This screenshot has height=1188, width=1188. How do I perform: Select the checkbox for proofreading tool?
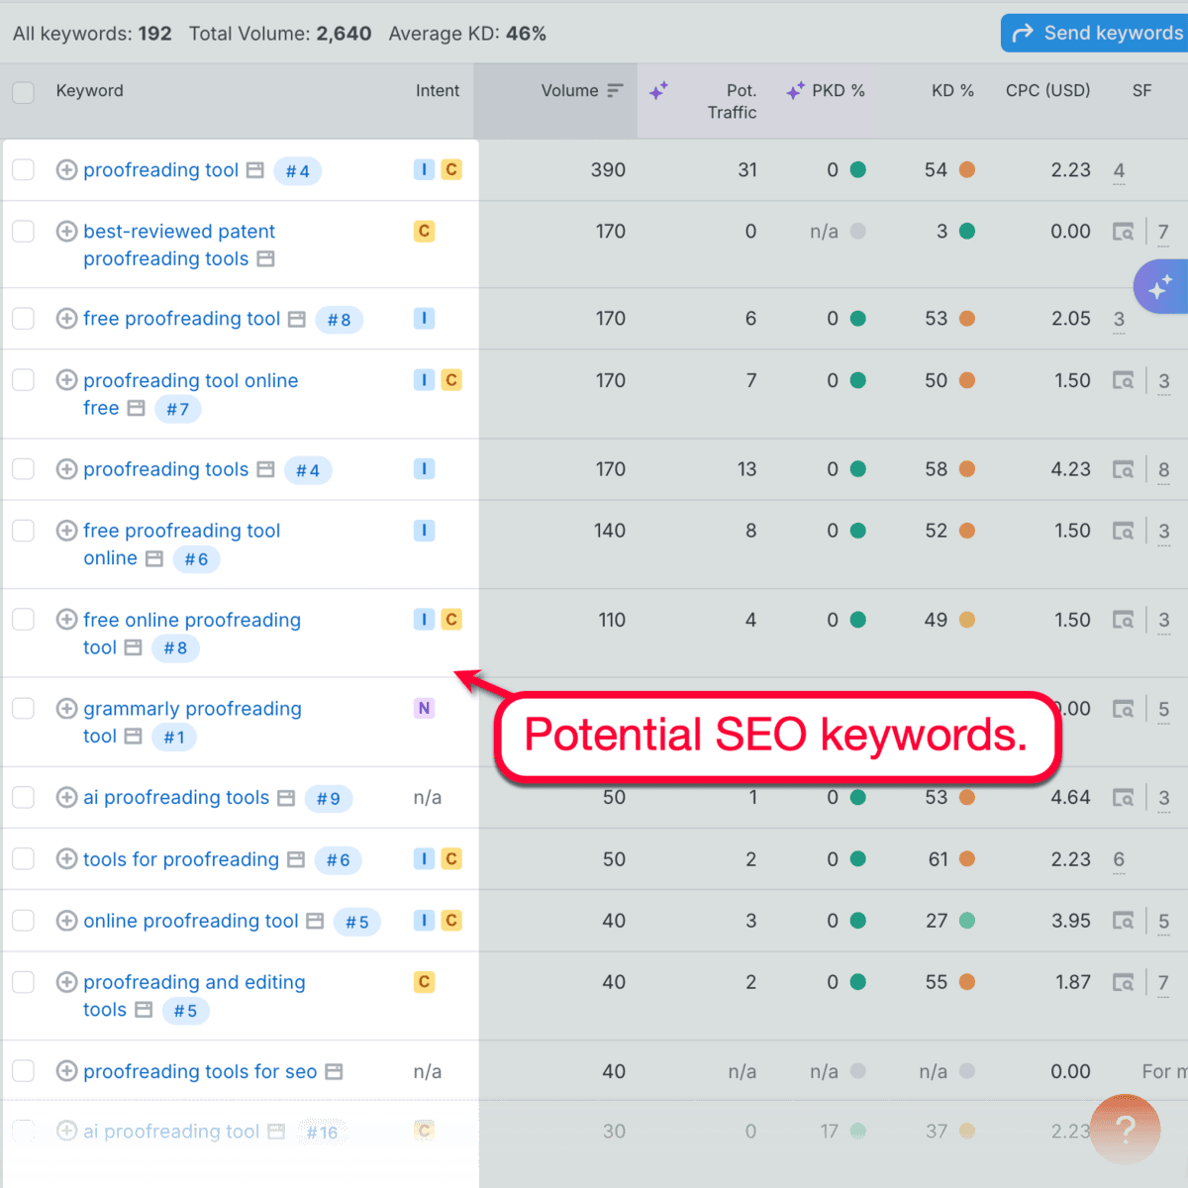(23, 169)
